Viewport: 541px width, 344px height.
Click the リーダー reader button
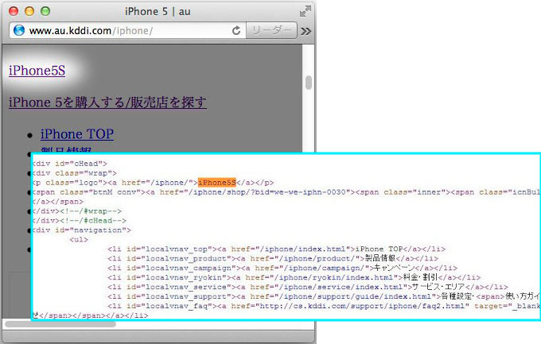click(x=271, y=30)
